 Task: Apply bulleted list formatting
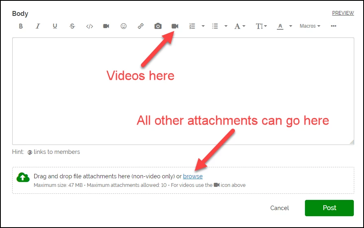coord(215,26)
